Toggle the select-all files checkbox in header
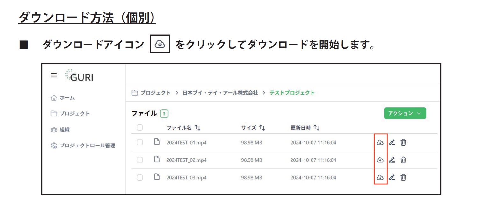 (x=140, y=128)
